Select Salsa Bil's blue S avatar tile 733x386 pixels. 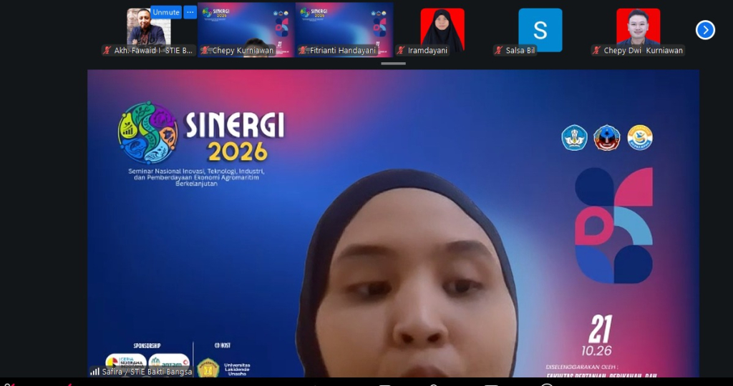[540, 30]
